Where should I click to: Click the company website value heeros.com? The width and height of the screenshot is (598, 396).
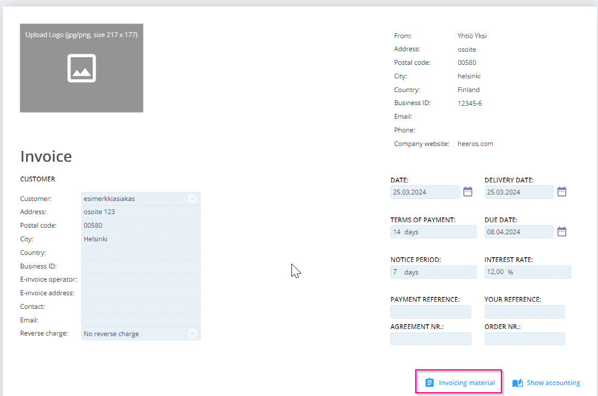pos(475,144)
